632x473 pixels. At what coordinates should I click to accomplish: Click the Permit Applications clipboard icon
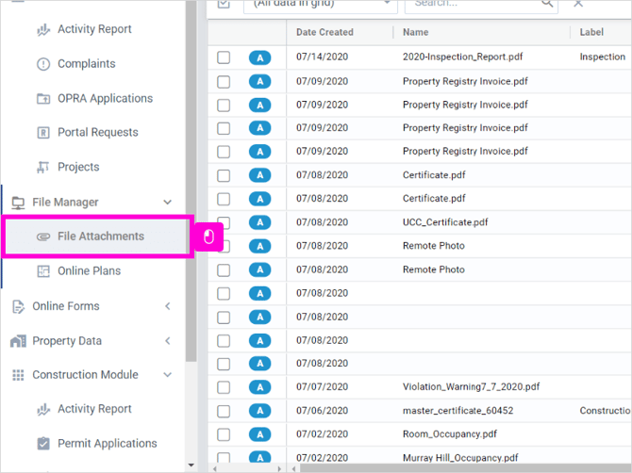point(43,443)
